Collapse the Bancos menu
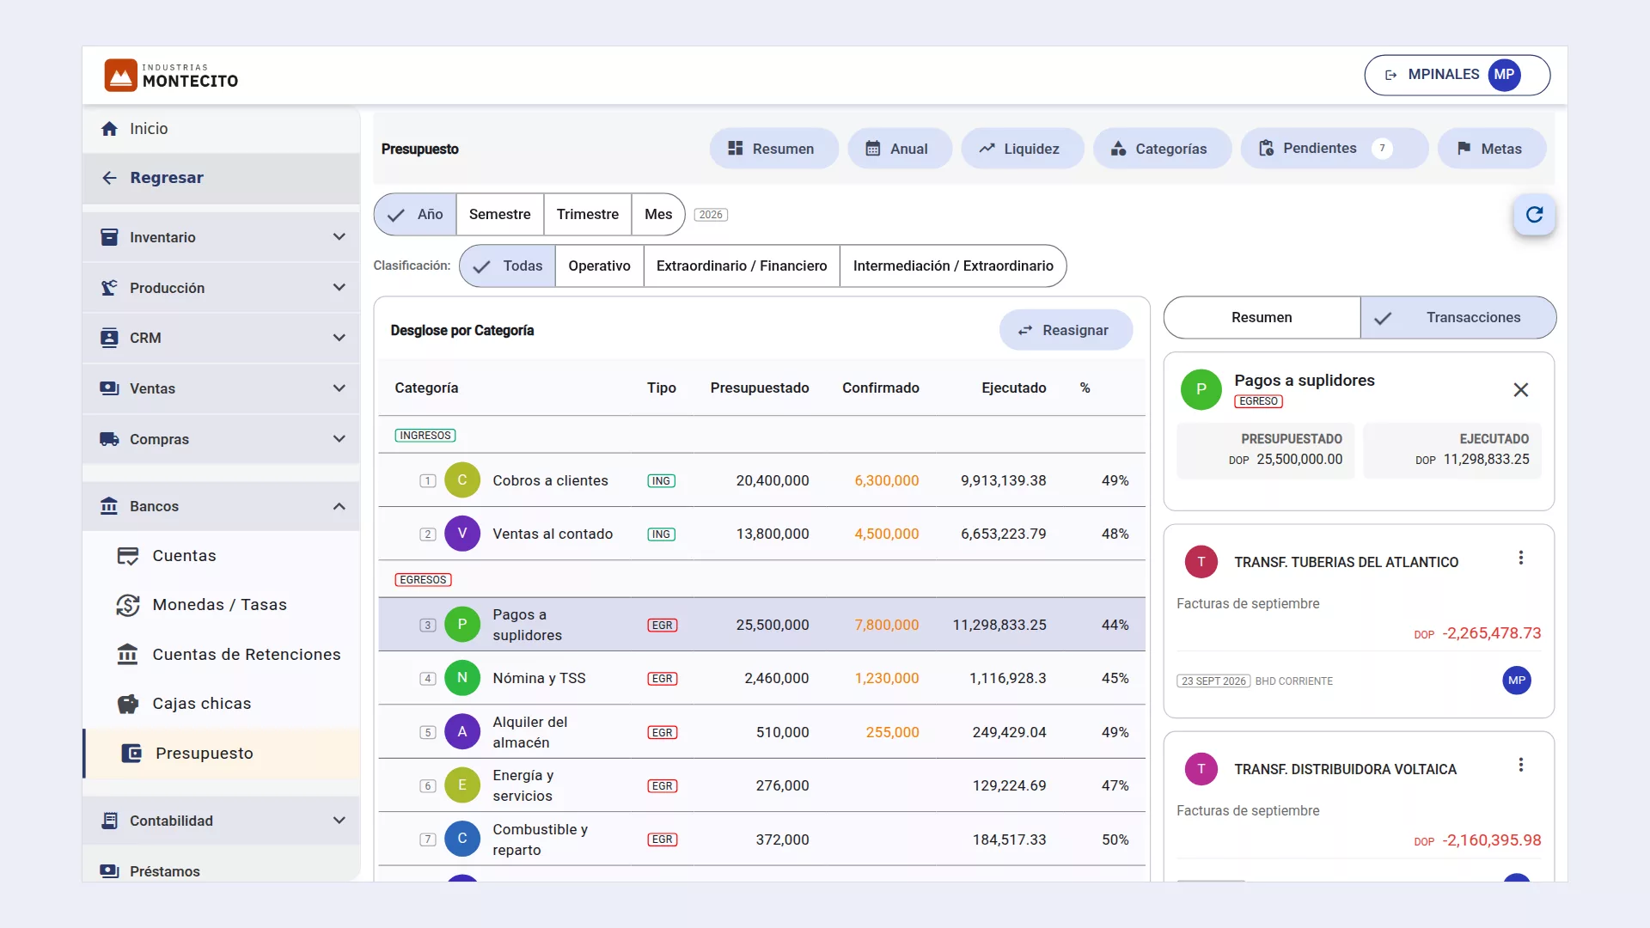Viewport: 1650px width, 928px height. point(221,506)
